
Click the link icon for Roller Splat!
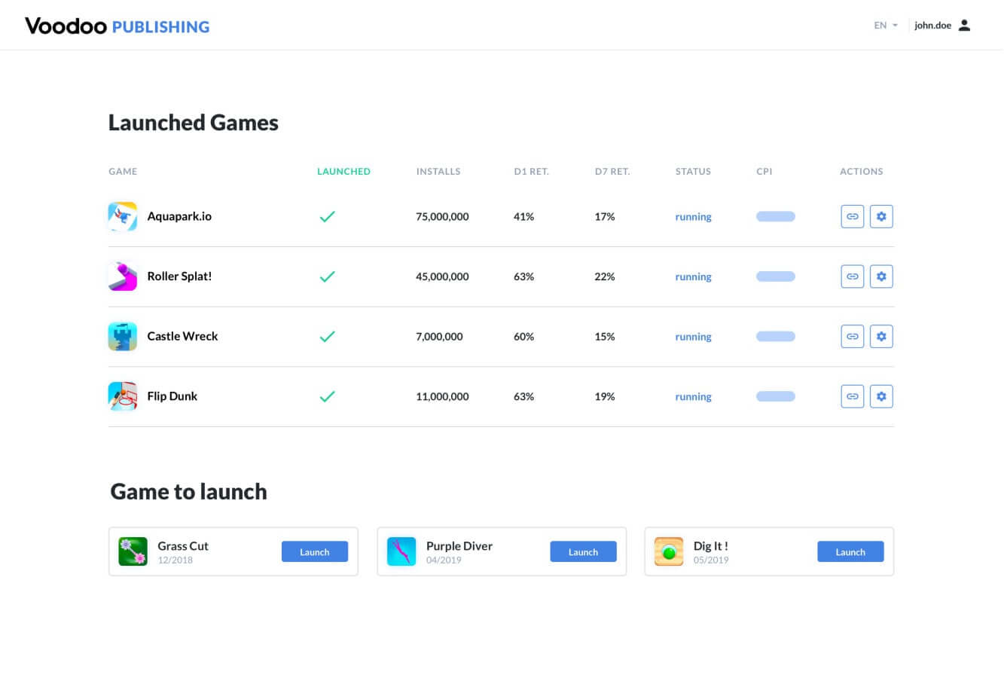[x=852, y=276]
